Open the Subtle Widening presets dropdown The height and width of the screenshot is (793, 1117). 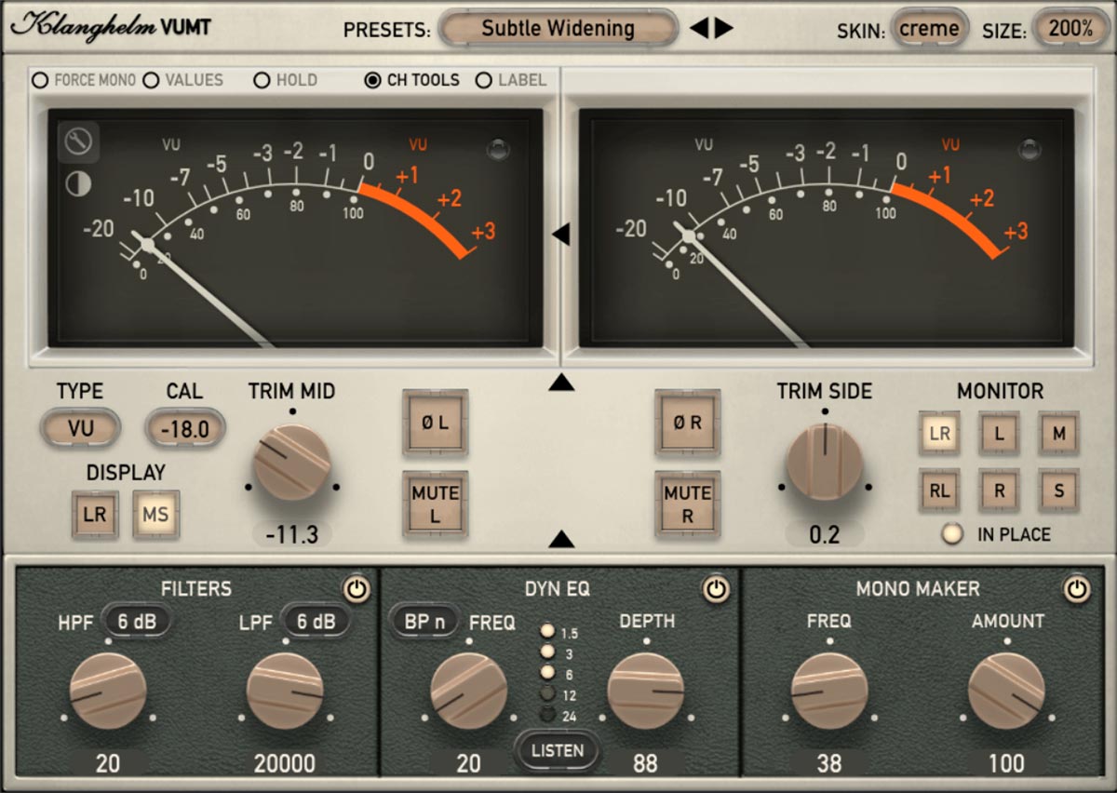point(558,28)
